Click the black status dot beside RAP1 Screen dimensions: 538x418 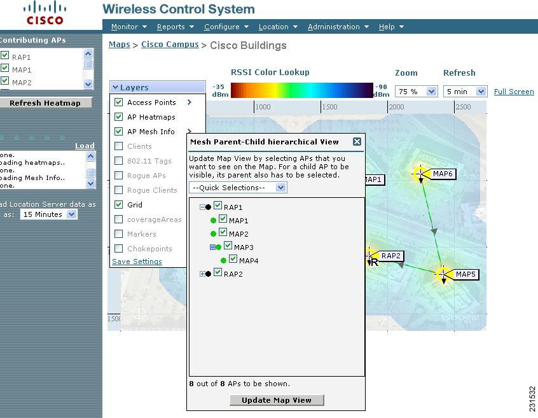click(208, 207)
